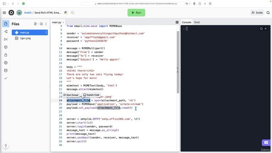
Task: Click the Replit logo icon
Action: [x=11, y=13]
